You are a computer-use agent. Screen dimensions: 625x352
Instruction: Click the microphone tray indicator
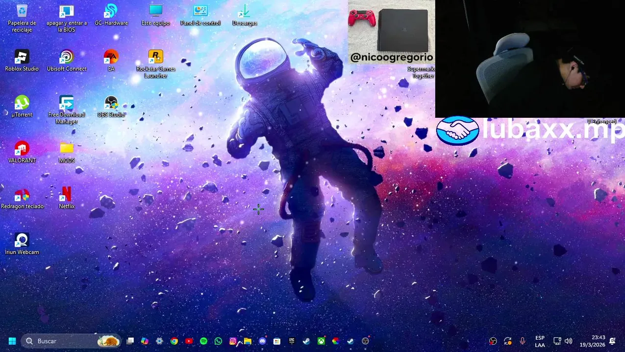click(523, 341)
